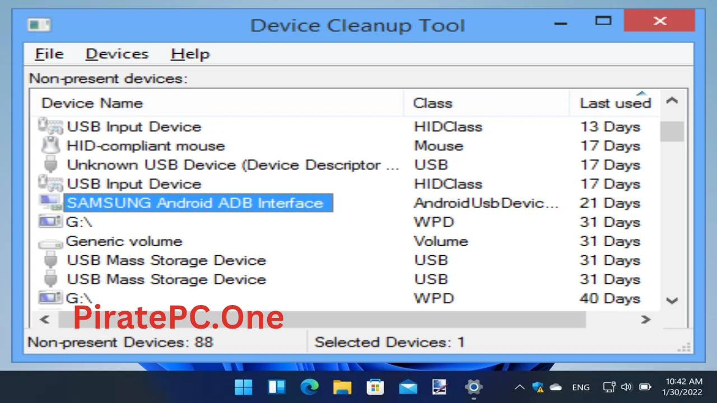Click the Mouse class cell
The width and height of the screenshot is (717, 403).
[439, 146]
